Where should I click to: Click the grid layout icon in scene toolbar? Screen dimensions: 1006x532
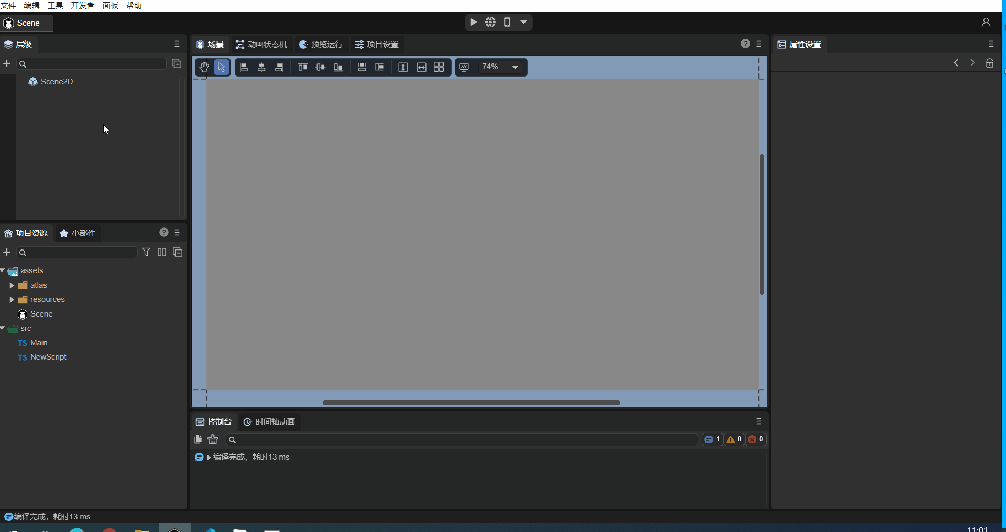pyautogui.click(x=439, y=67)
